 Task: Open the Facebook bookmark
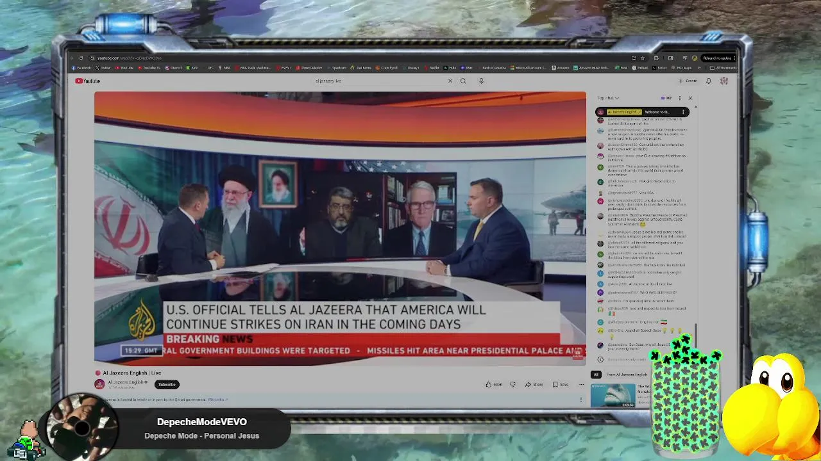click(x=81, y=68)
